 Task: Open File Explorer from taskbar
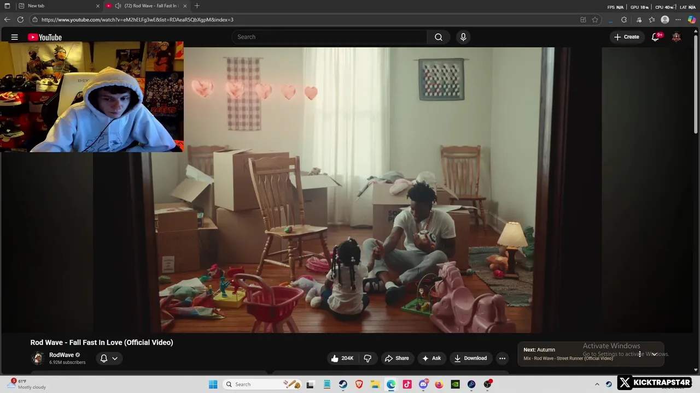(375, 384)
